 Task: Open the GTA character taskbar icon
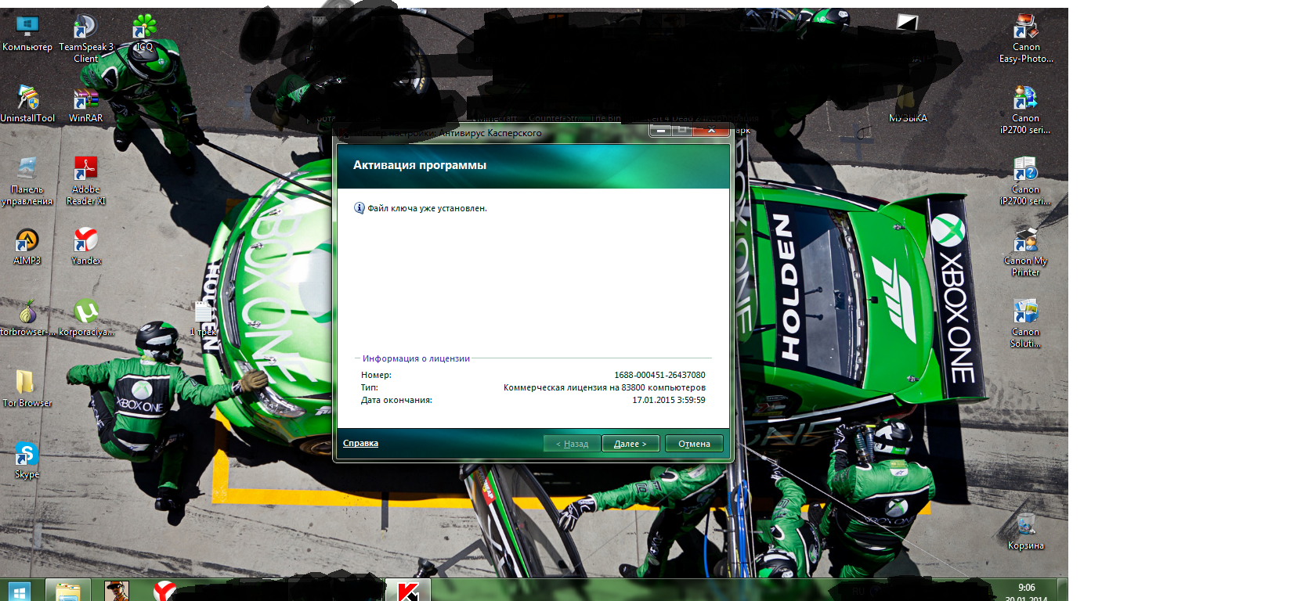click(x=117, y=592)
